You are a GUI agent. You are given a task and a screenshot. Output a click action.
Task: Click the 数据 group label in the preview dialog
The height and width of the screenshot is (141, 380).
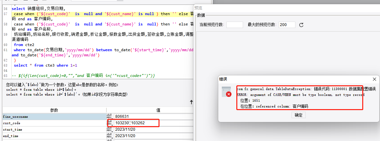point(201,15)
